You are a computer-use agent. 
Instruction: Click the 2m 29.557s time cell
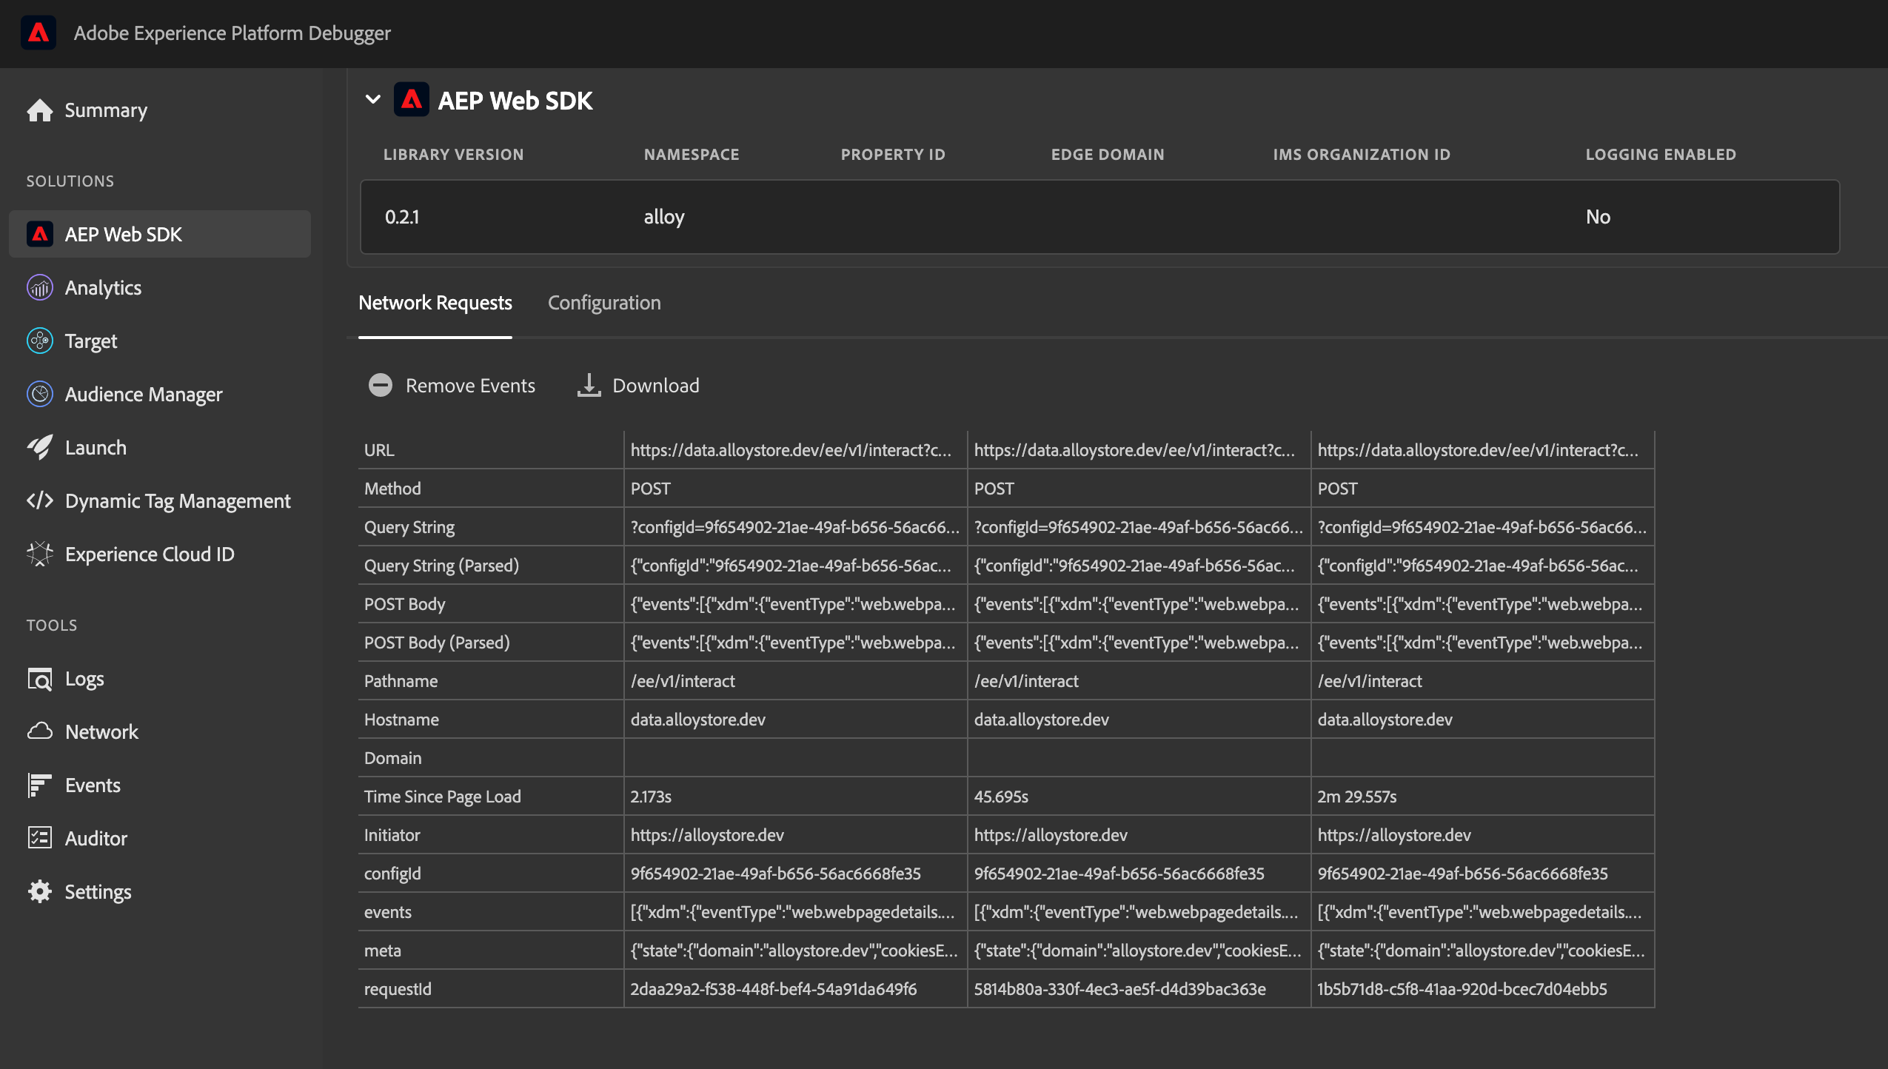coord(1482,797)
